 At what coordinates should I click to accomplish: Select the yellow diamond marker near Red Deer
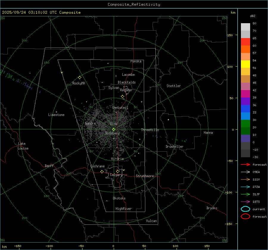[x=122, y=97]
